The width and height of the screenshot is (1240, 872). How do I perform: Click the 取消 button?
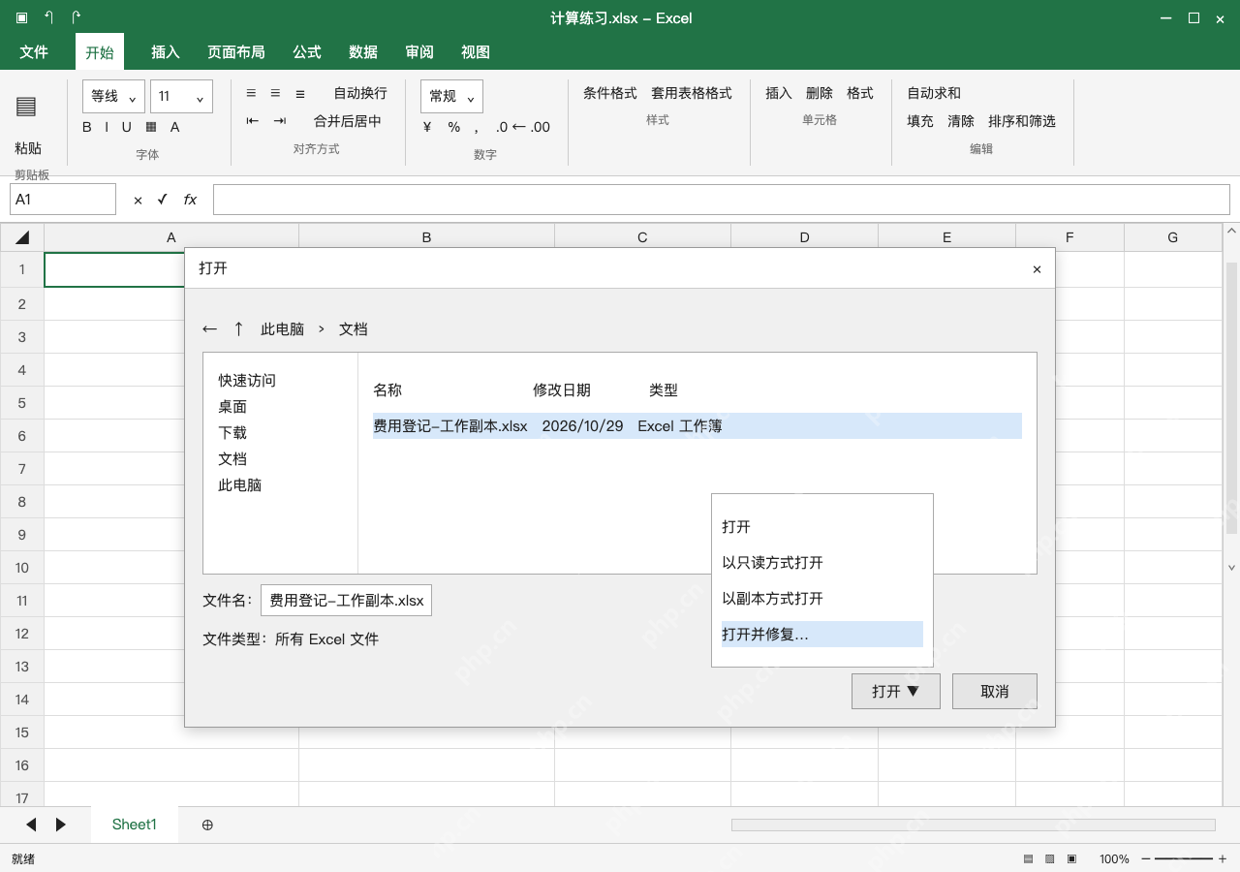[995, 691]
